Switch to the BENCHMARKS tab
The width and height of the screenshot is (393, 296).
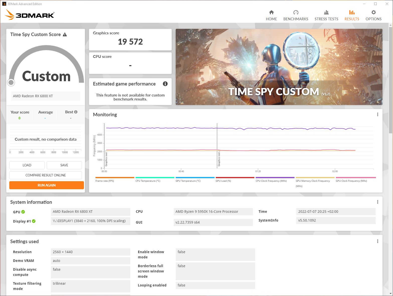pos(296,16)
